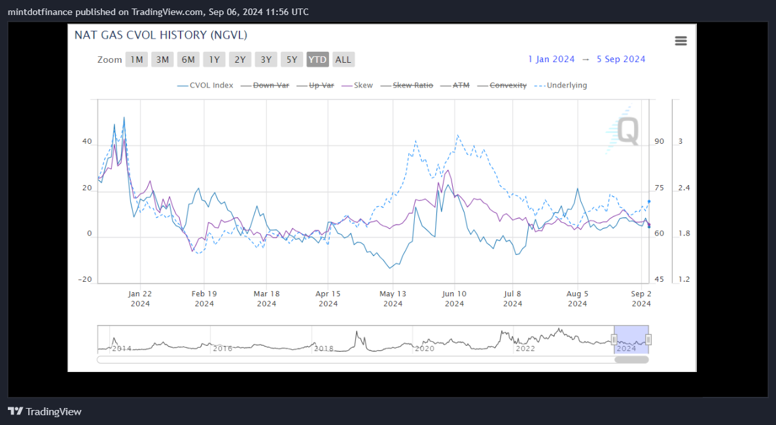Click the Zoom label text

(109, 59)
